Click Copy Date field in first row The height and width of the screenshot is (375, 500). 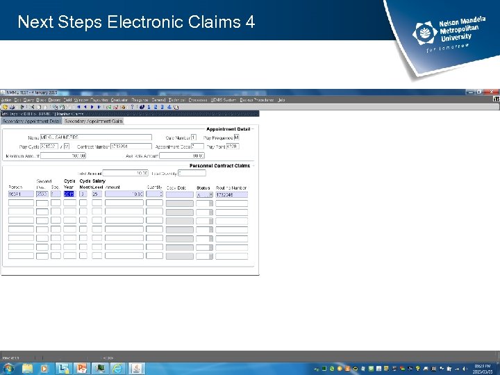point(180,194)
